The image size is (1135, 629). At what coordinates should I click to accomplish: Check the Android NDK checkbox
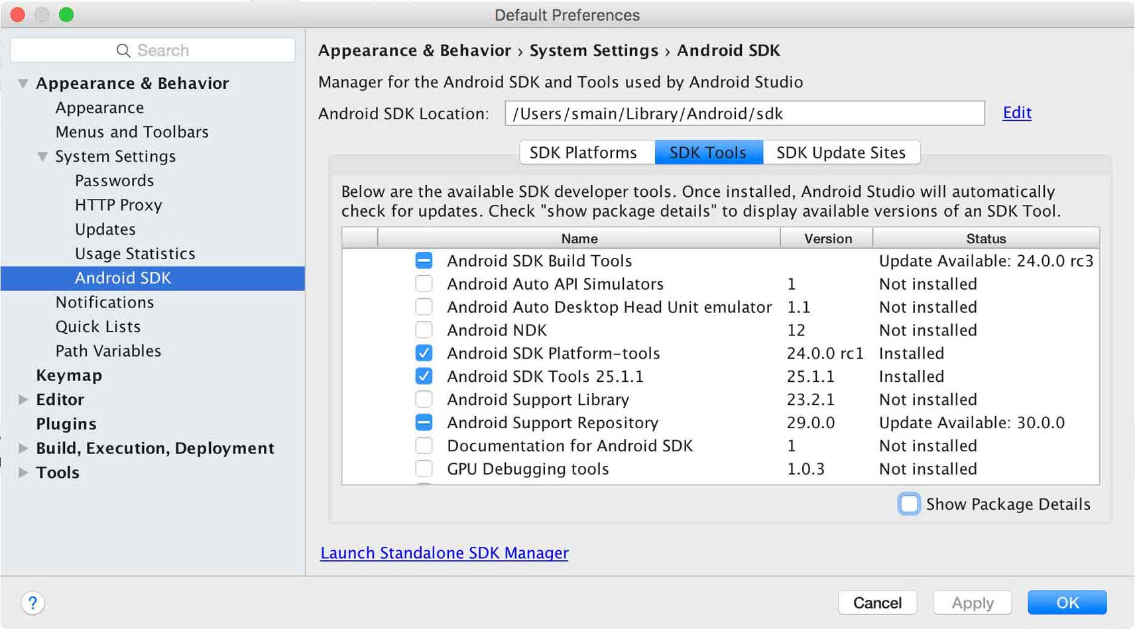(x=424, y=330)
